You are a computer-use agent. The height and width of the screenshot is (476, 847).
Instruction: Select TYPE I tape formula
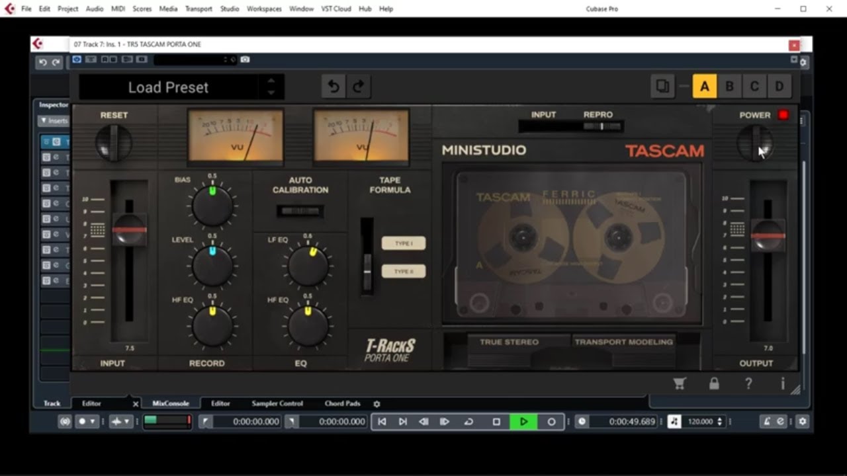click(x=404, y=243)
